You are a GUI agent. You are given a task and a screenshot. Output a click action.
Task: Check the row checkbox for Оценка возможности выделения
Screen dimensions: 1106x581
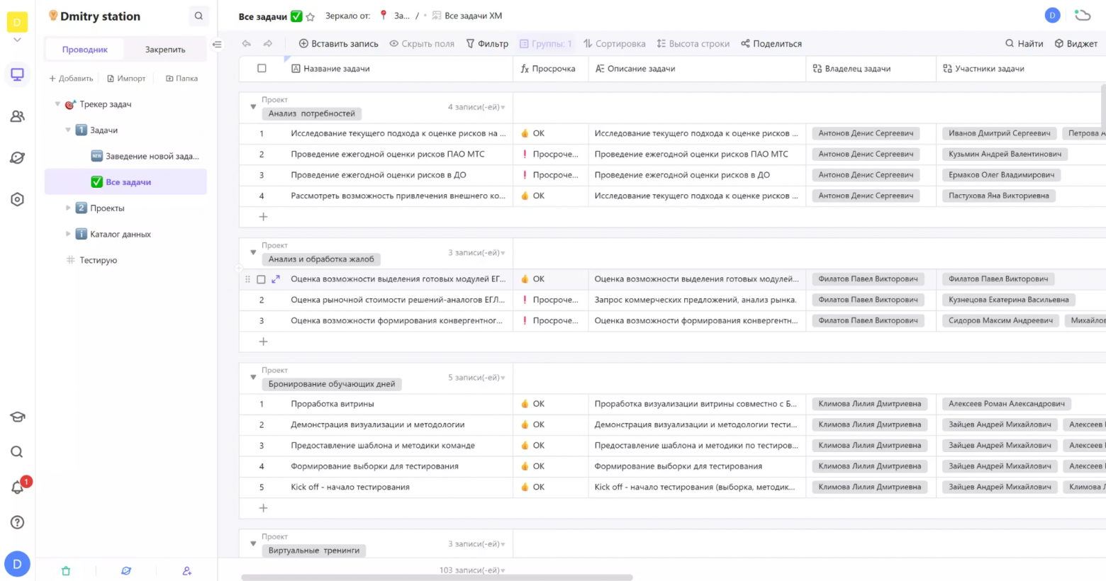261,279
